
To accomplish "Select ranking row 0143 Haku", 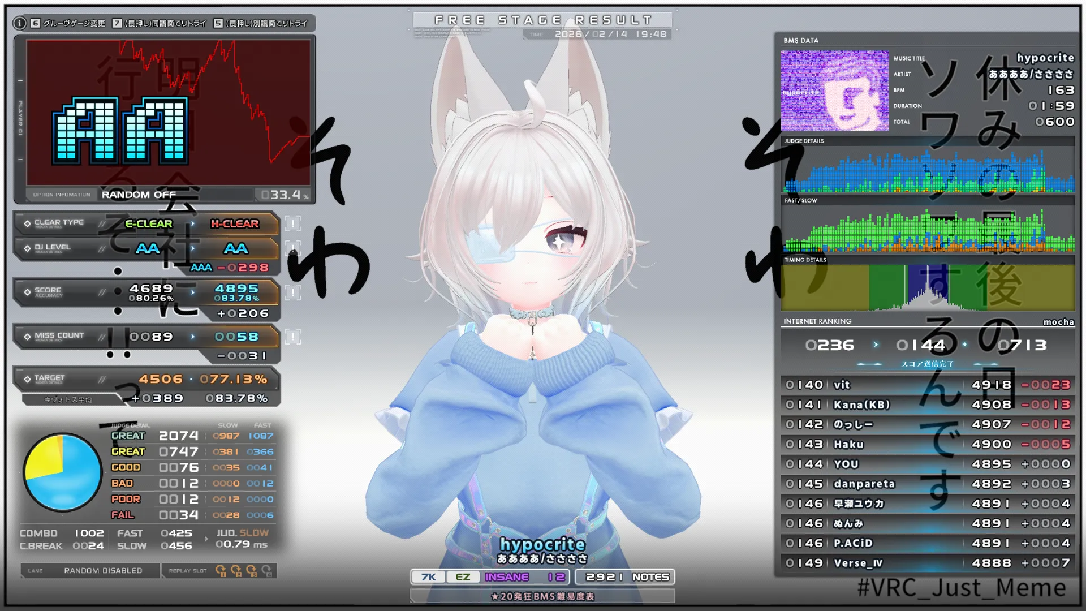I will [928, 444].
